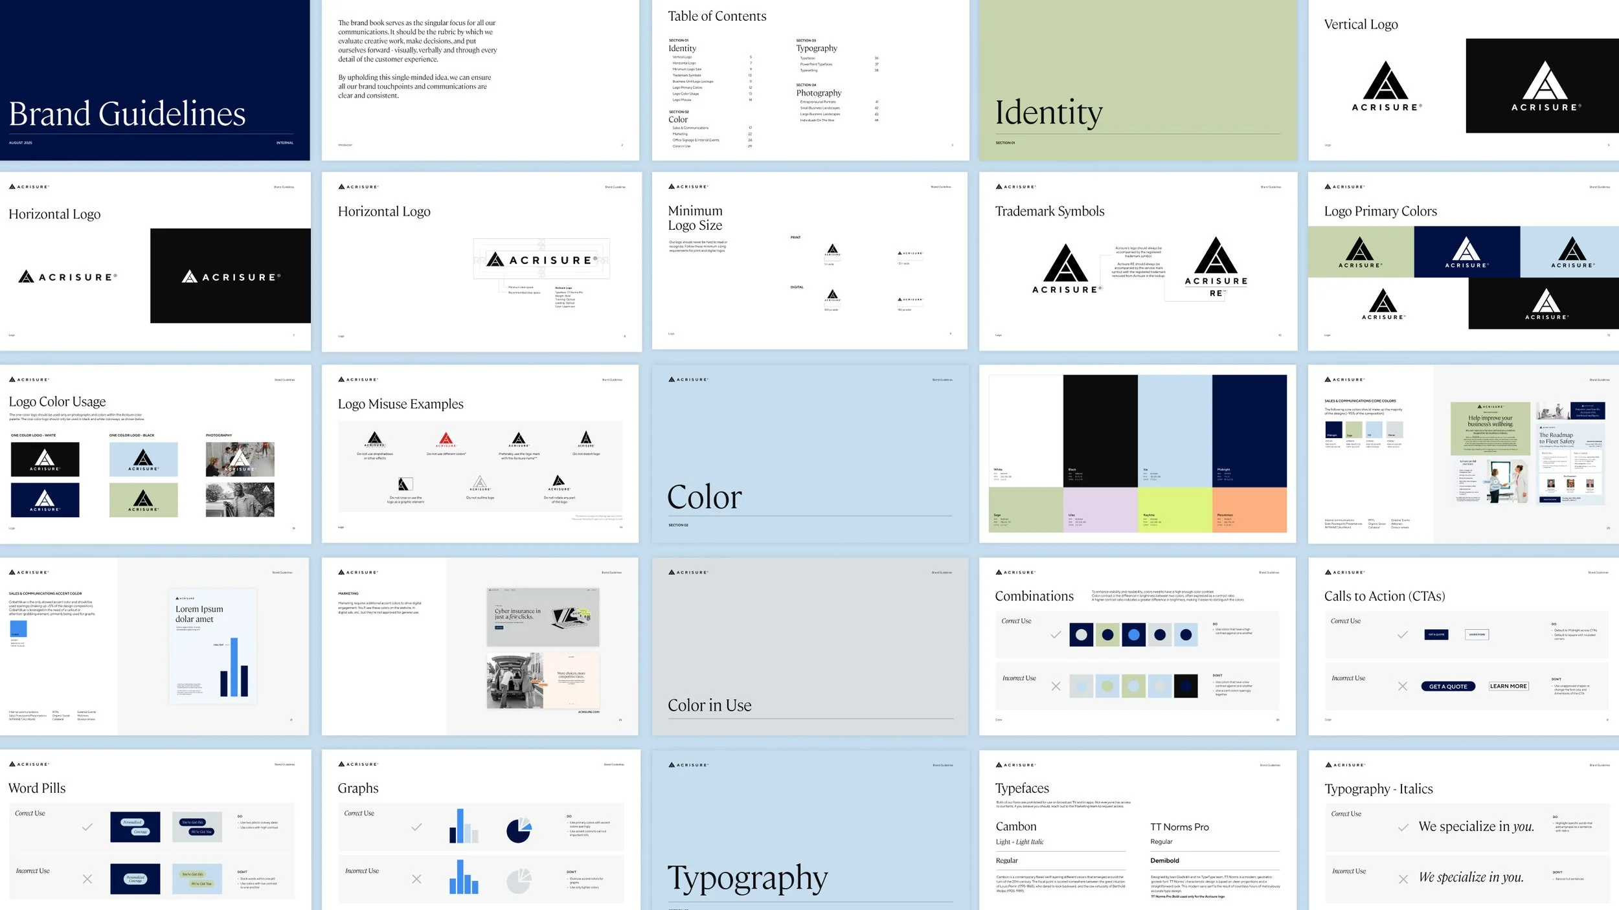
Task: Click the vertical Acrisure logo on black panel
Action: pos(1546,86)
